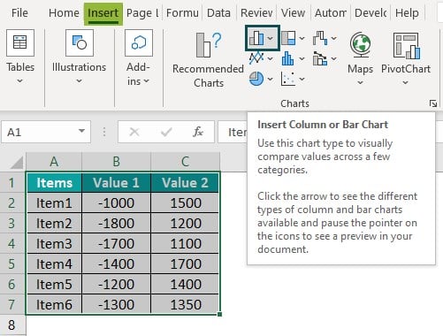Select the cell containing -1300
Image resolution: width=443 pixels, height=336 pixels.
(116, 305)
